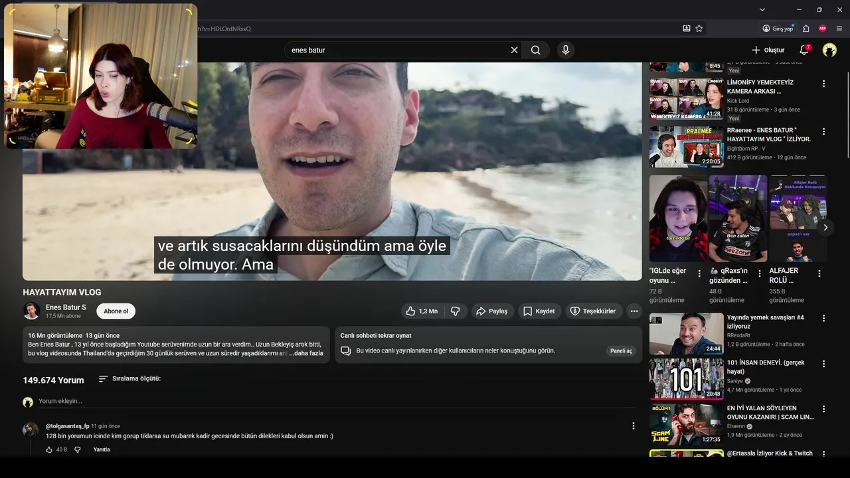This screenshot has width=850, height=478.
Task: Open qRaxs'ın gözünden short thumbnail
Action: click(738, 218)
